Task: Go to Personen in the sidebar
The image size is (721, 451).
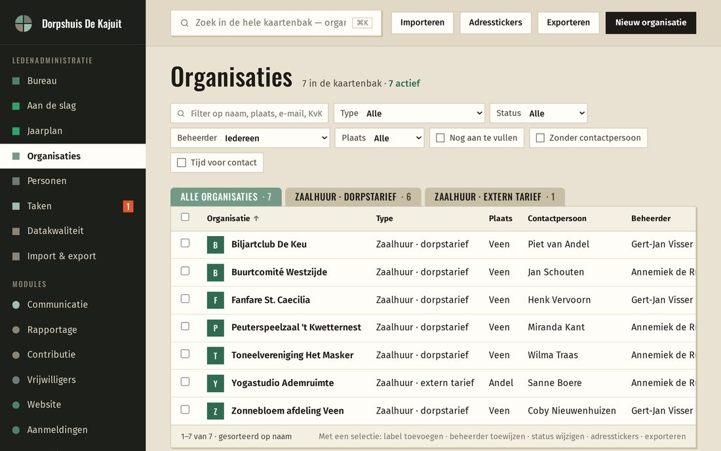Action: [x=73, y=181]
